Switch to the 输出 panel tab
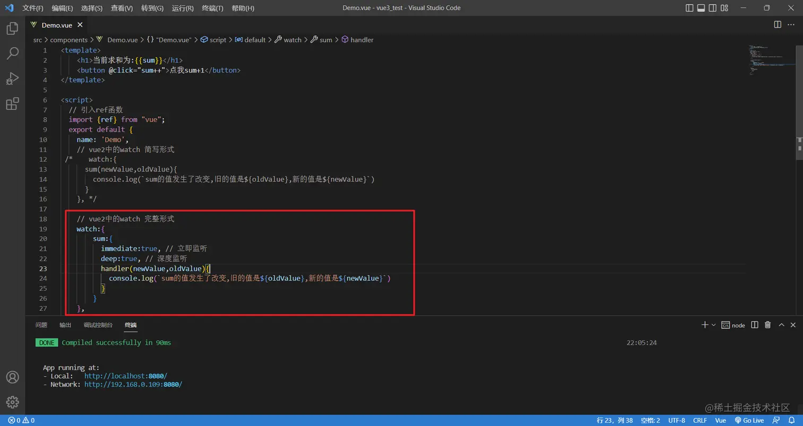803x426 pixels. click(x=65, y=325)
